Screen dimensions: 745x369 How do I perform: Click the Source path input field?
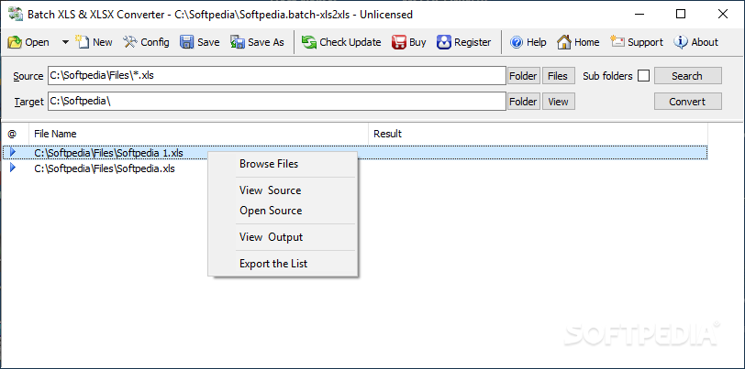(277, 75)
